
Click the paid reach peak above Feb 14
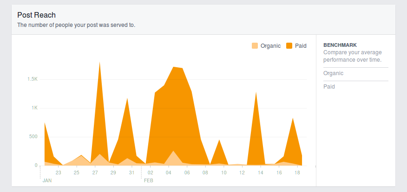point(256,94)
